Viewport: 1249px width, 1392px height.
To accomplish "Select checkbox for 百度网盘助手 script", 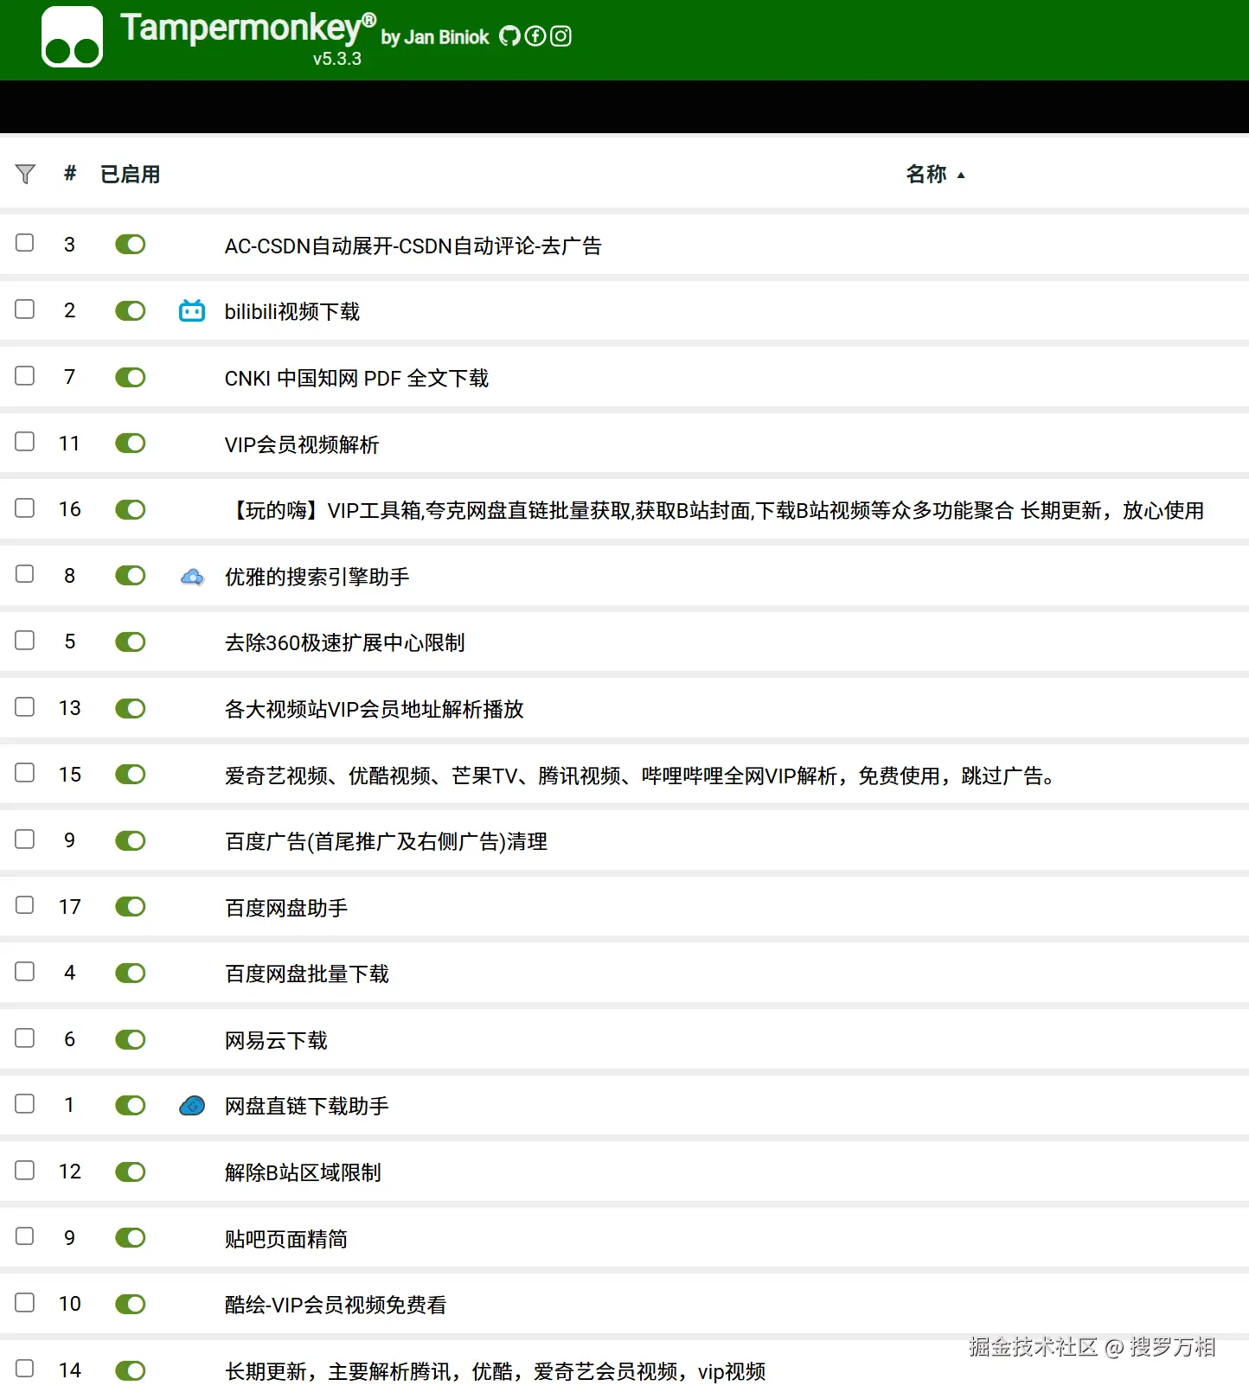I will (x=25, y=905).
